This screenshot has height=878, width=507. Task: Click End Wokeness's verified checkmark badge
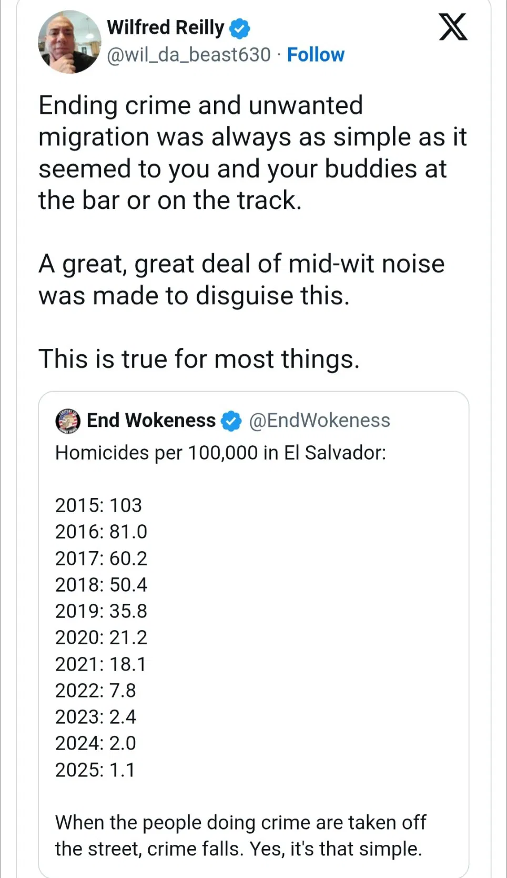coord(231,421)
